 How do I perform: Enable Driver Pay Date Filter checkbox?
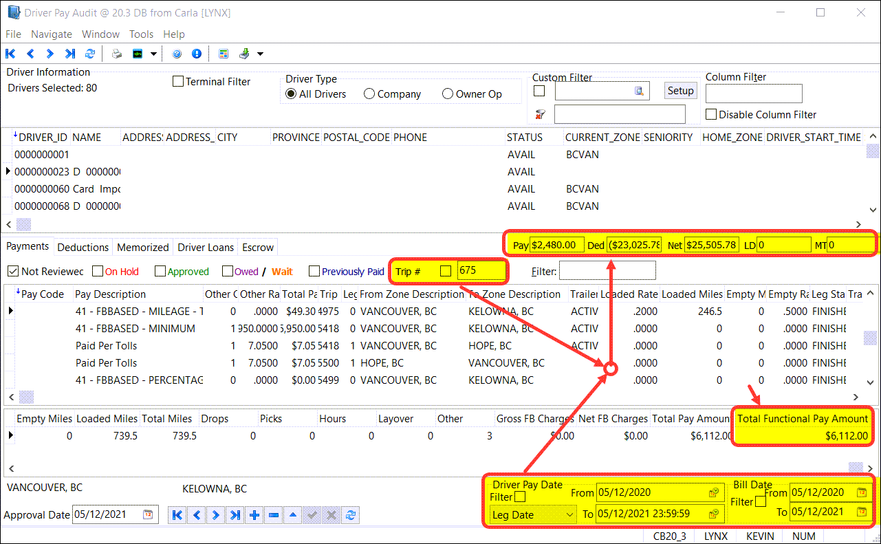click(x=521, y=497)
